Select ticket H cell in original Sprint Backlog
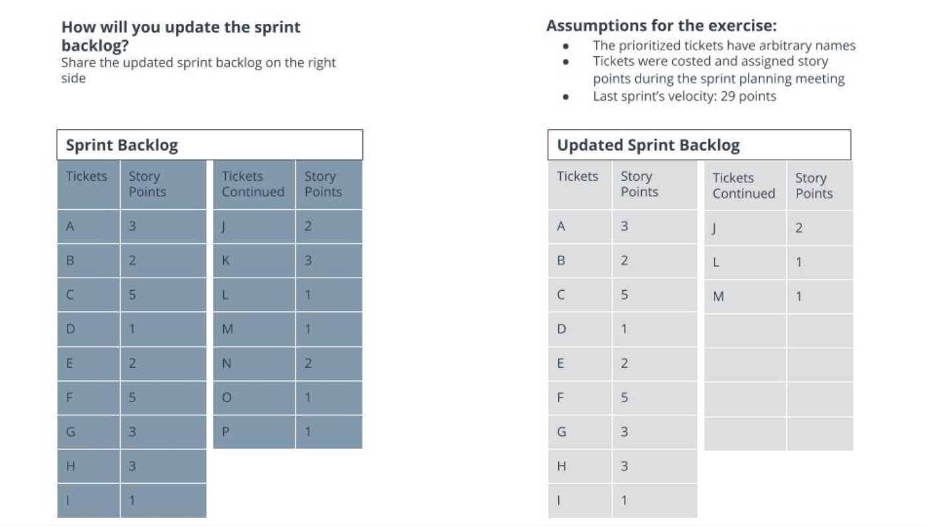Image resolution: width=926 pixels, height=526 pixels. 88,466
